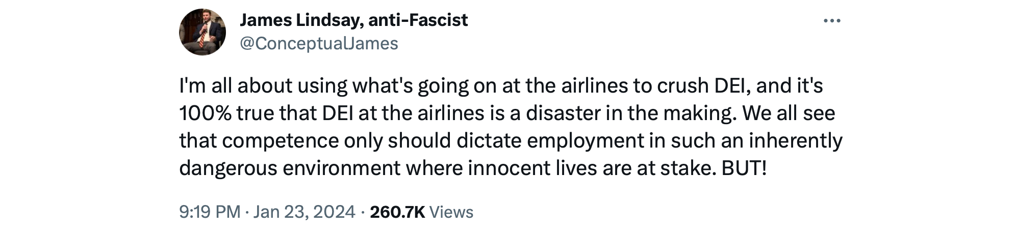Click the phrase "inherently" ending the third line

(795, 140)
